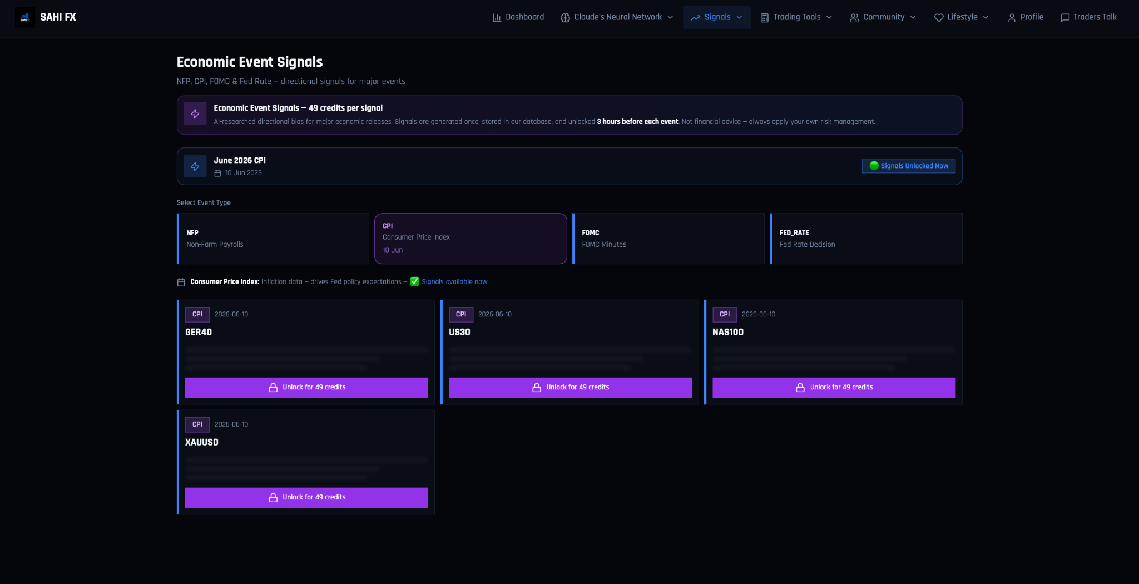Click the calendar icon next to 10 Jun 2026

217,173
